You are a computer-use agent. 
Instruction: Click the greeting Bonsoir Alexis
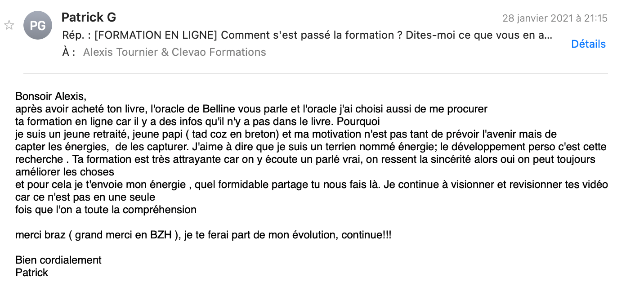50,96
